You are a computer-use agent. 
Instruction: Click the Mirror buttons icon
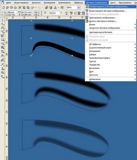[67, 13]
